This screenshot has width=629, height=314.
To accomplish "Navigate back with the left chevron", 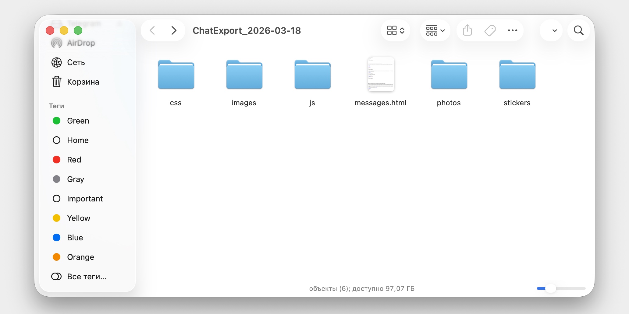I will tap(152, 30).
